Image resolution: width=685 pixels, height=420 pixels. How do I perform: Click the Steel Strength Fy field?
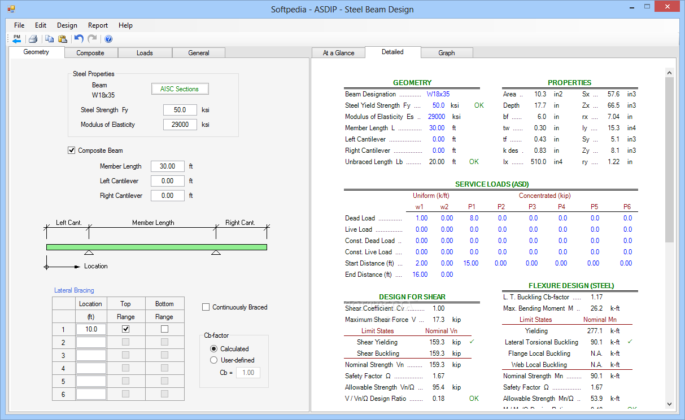180,110
